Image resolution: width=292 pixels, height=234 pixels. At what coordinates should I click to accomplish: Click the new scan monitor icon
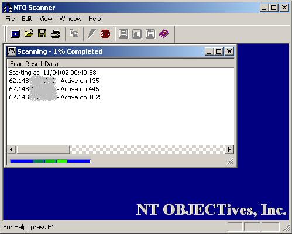15,34
